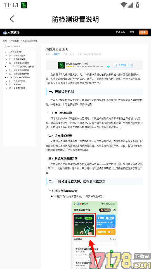Click the subheading (一)点击频率异常 in the article

[60, 113]
